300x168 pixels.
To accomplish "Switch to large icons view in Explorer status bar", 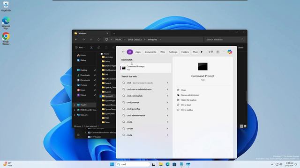I will pyautogui.click(x=245, y=126).
